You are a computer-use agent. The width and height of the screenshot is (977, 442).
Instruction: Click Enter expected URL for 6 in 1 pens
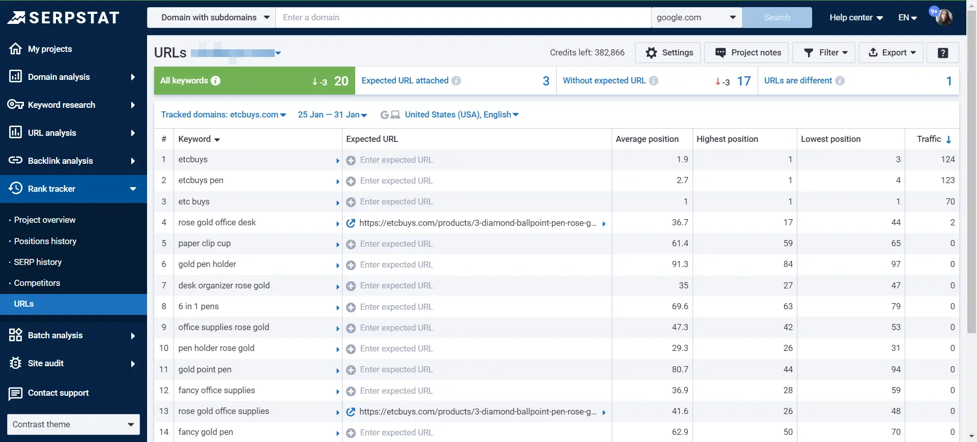coord(396,307)
